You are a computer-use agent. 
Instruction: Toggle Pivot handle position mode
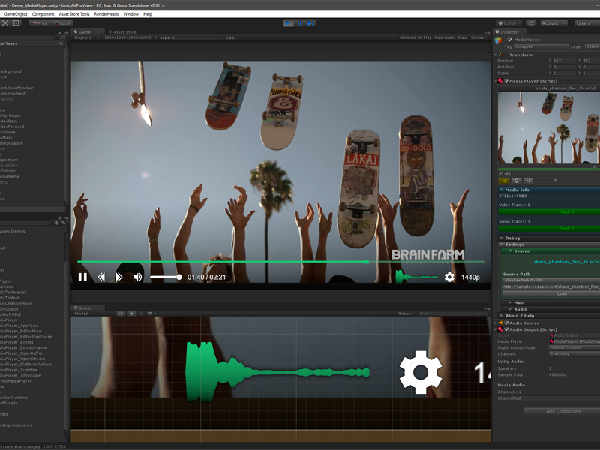click(x=40, y=23)
